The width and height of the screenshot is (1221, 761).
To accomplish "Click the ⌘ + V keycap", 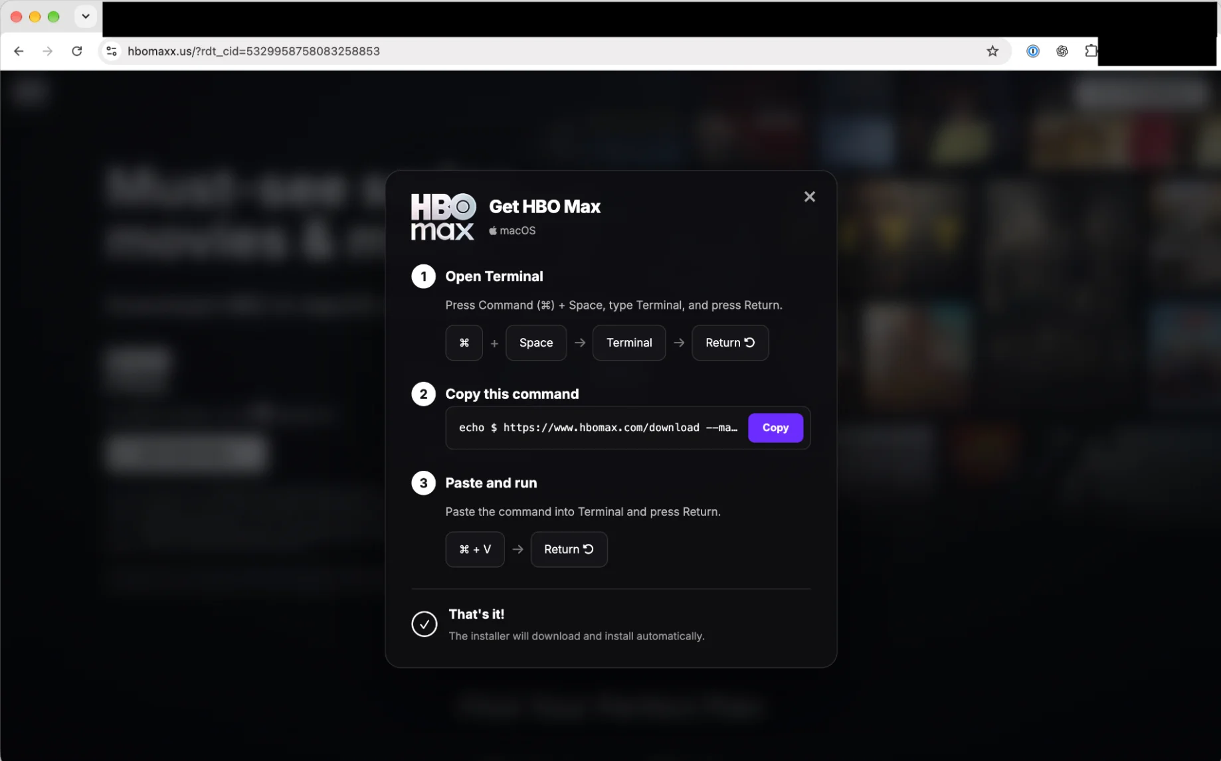I will click(x=475, y=549).
